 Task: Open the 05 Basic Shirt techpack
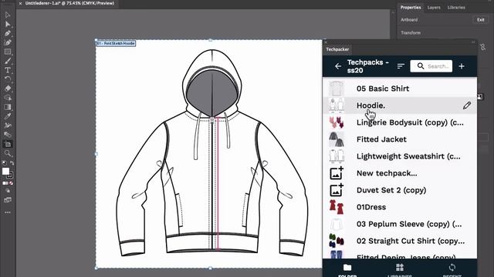(400, 88)
